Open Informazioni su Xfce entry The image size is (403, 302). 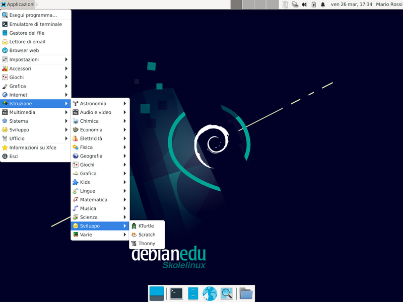(x=35, y=147)
